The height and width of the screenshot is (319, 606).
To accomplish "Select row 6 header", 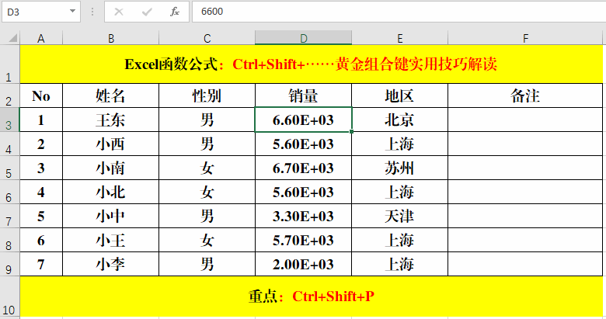I will tap(9, 192).
